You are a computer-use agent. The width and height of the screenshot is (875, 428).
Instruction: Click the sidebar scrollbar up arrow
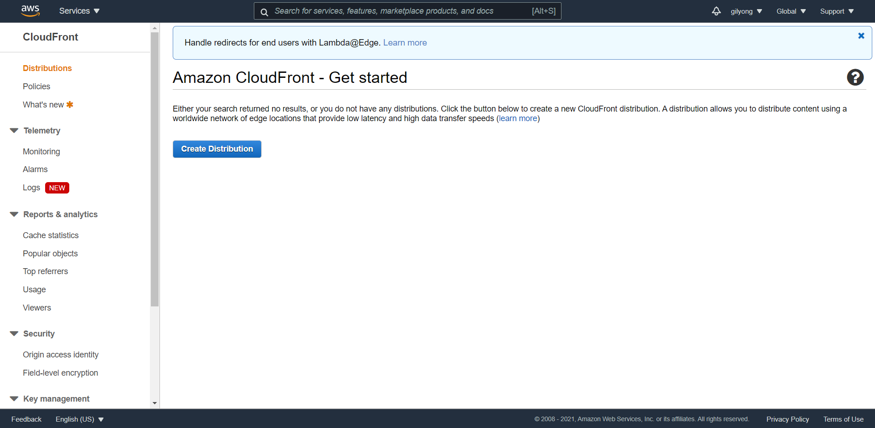point(154,28)
